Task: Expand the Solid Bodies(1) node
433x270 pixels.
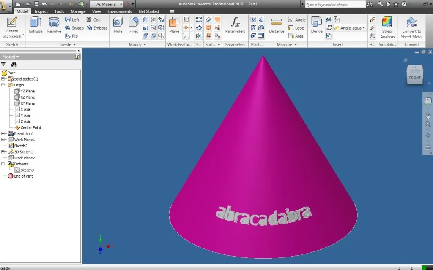Action: pos(3,79)
